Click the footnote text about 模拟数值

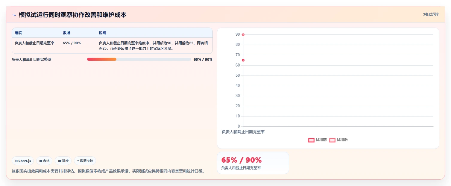point(108,171)
